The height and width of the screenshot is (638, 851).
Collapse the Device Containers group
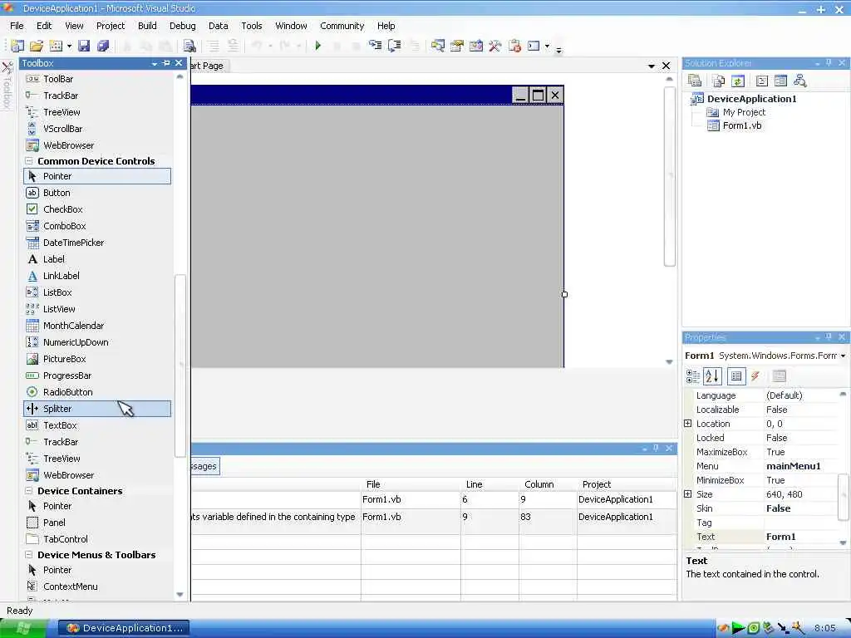pos(29,490)
